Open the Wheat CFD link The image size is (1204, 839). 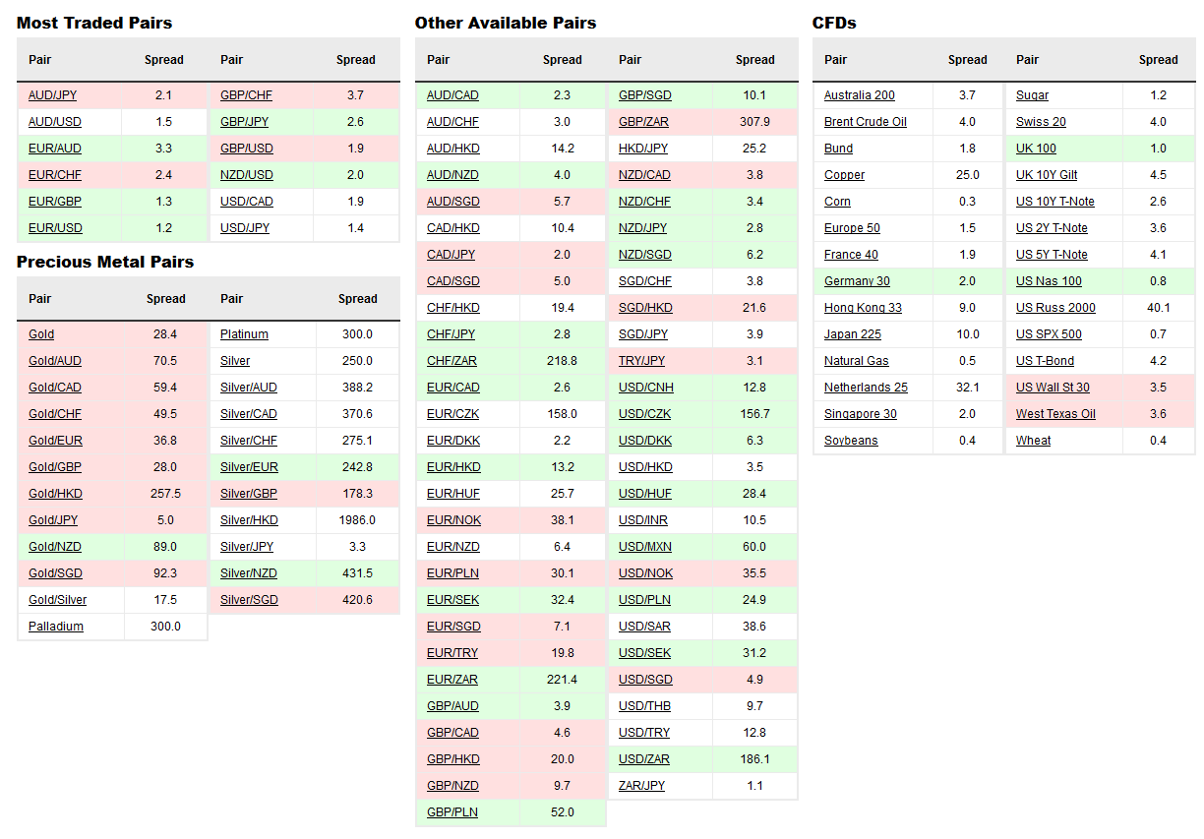point(1033,441)
